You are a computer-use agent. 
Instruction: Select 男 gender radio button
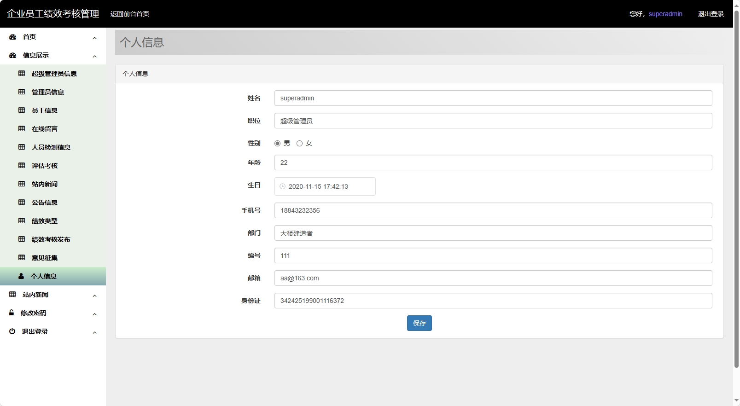tap(277, 143)
